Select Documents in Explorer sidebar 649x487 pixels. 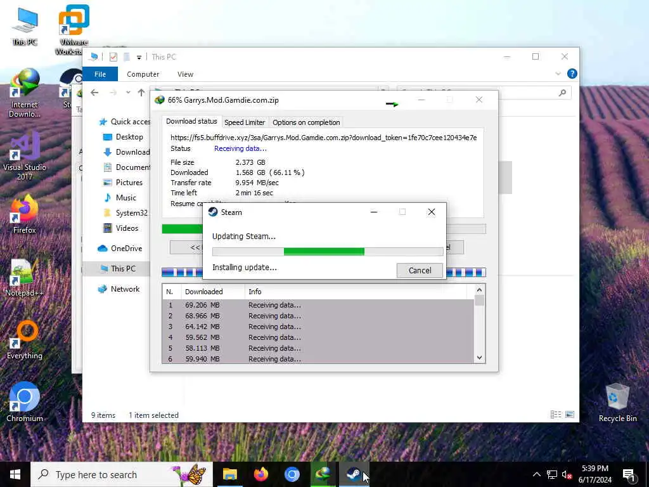point(126,167)
